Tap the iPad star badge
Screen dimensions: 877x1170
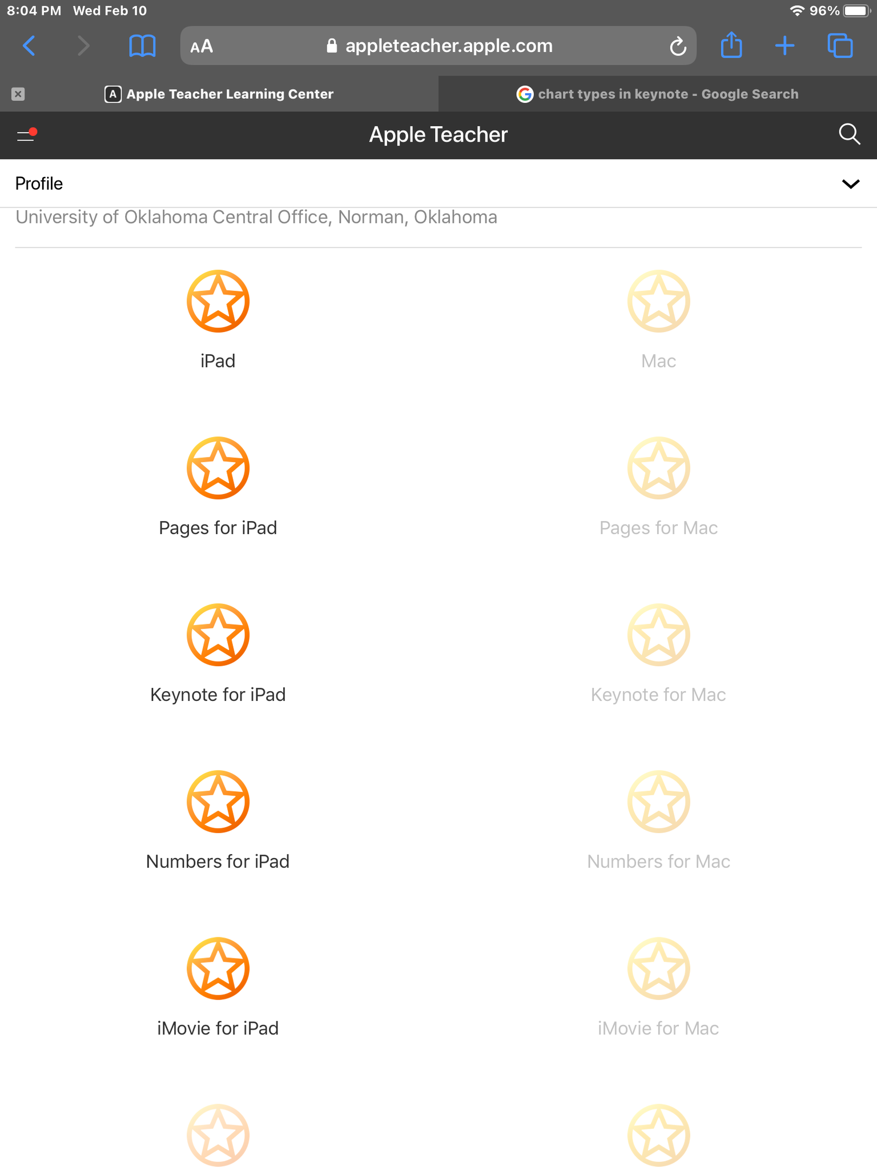[218, 301]
